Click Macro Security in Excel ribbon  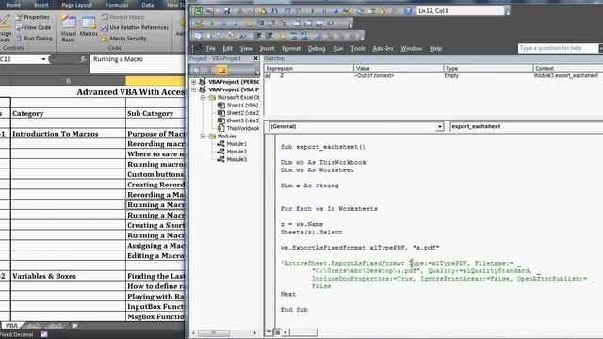coord(123,39)
